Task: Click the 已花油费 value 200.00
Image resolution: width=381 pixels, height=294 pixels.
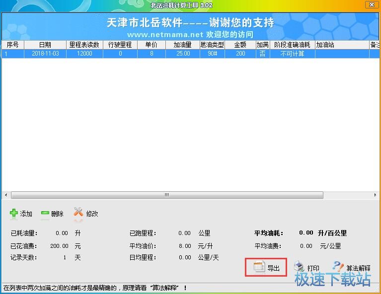Action: pos(59,246)
